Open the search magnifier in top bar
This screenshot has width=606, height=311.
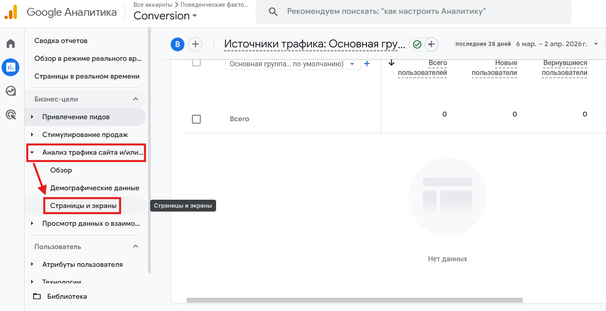click(x=273, y=12)
